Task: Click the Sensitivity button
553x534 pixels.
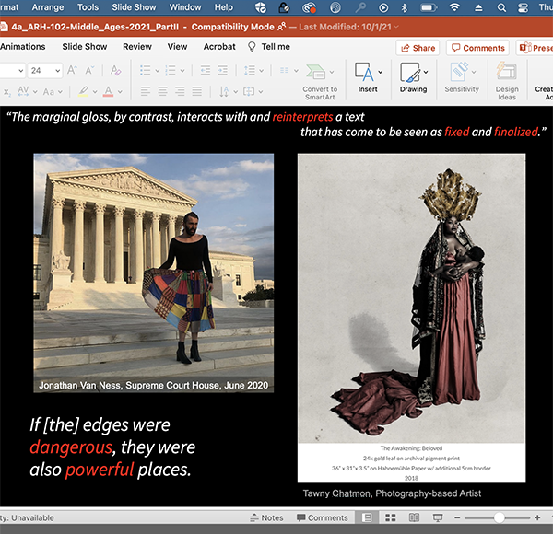Action: (x=462, y=77)
